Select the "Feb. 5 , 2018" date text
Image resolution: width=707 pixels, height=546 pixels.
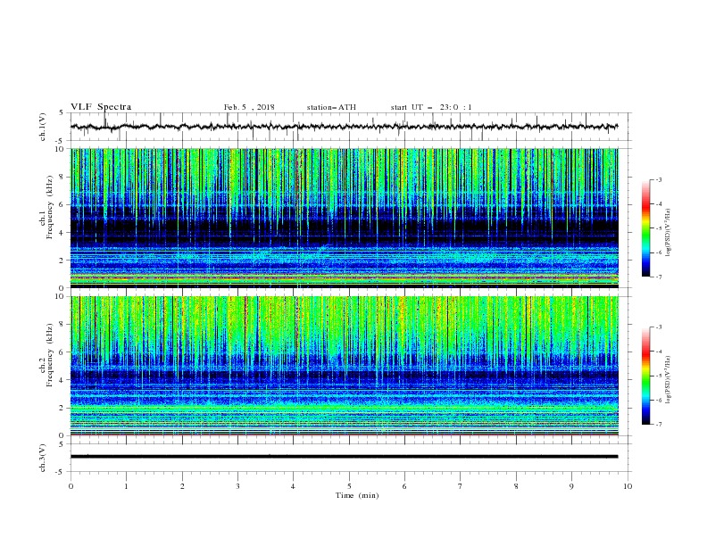[x=249, y=107]
